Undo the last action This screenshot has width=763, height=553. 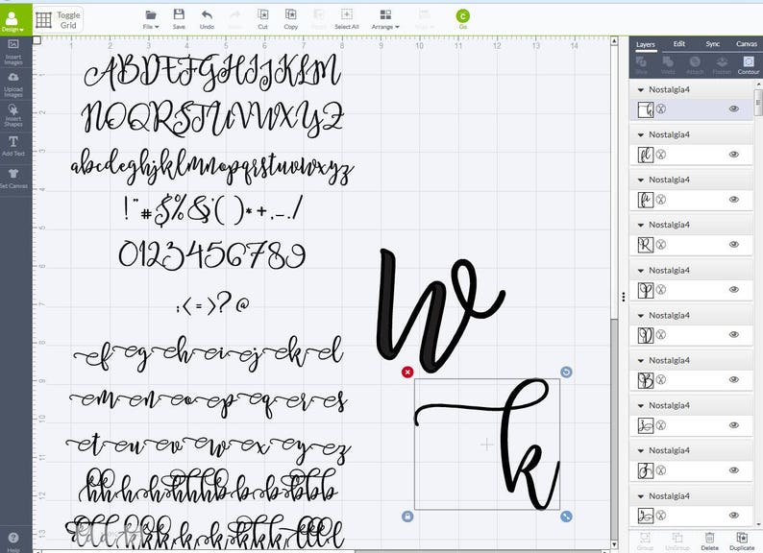(207, 19)
